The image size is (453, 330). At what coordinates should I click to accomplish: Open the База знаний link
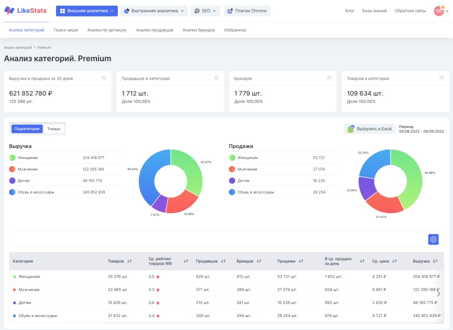pos(375,11)
